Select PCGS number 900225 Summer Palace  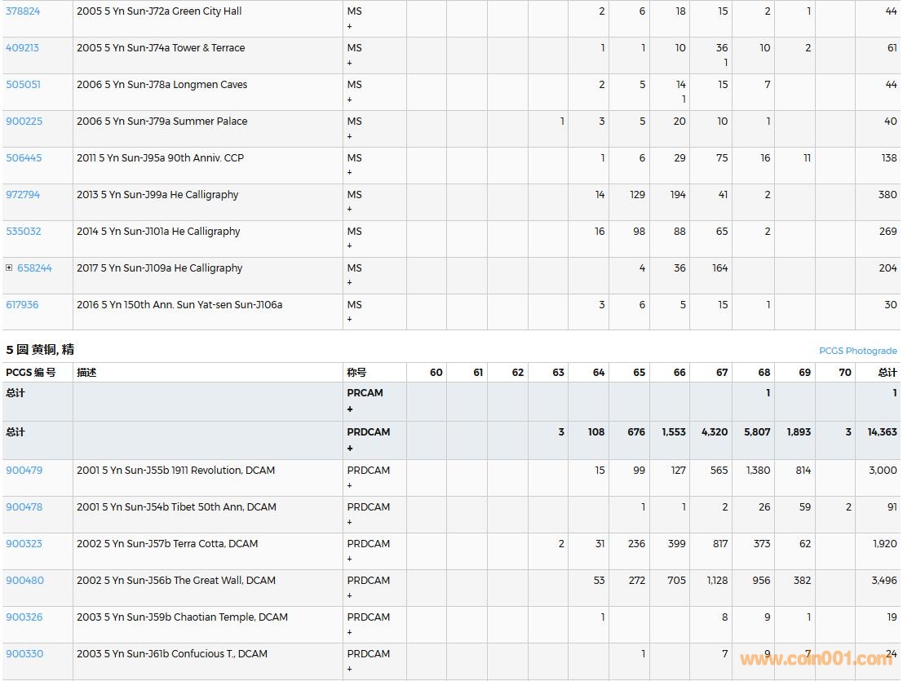pyautogui.click(x=24, y=122)
